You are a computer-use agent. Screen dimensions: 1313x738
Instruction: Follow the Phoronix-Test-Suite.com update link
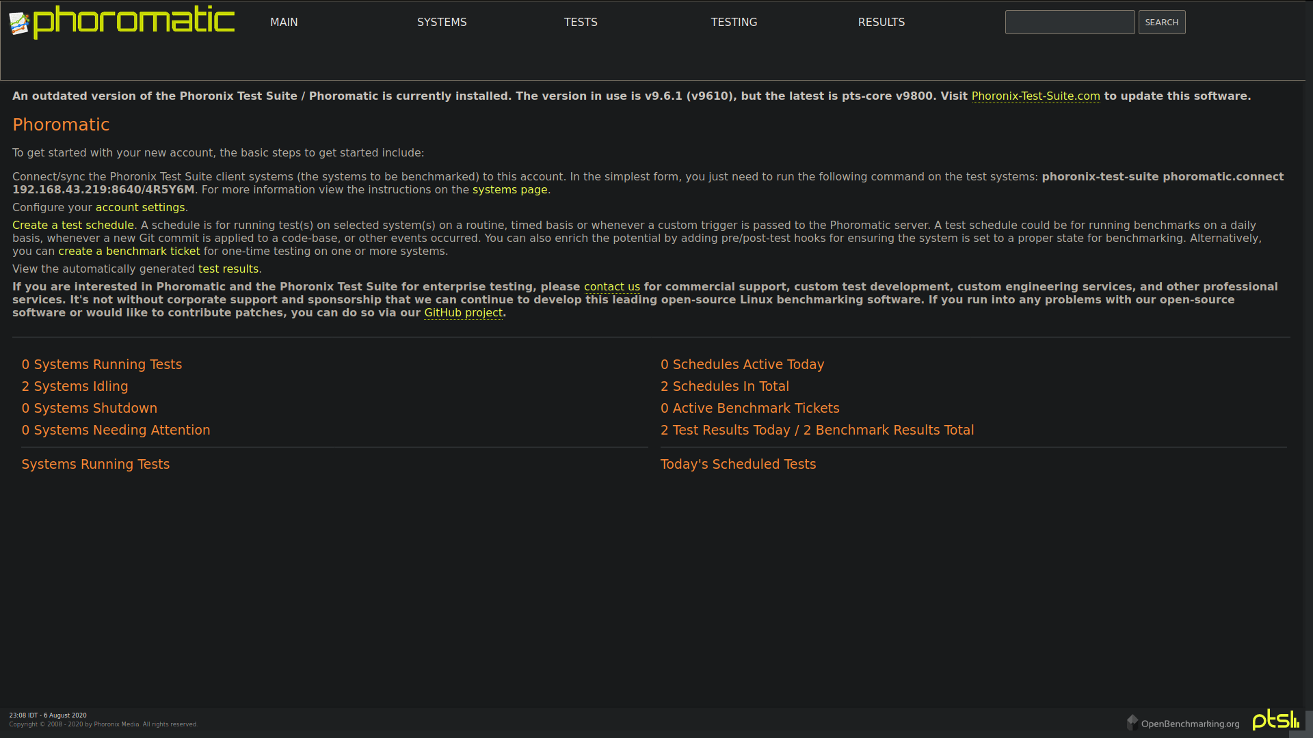(1035, 96)
